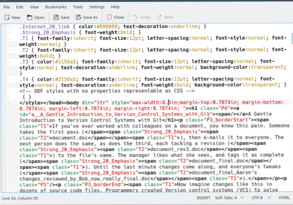
Task: Click the Close button label
Action: point(119,17)
